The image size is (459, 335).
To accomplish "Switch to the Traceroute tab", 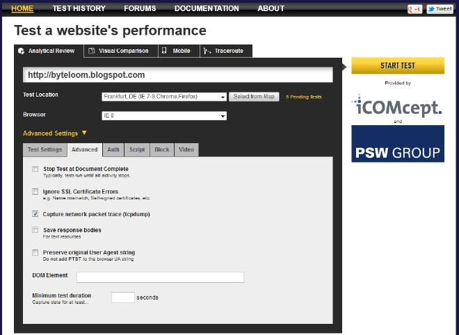I will point(226,51).
